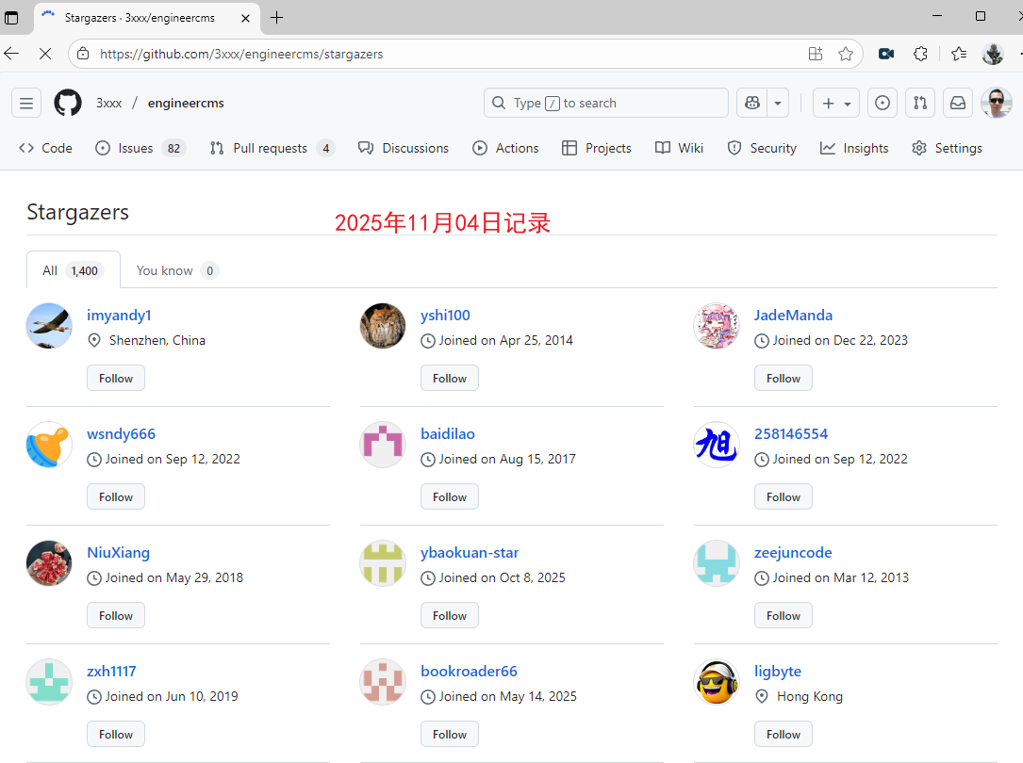Click the search input field

tap(605, 103)
